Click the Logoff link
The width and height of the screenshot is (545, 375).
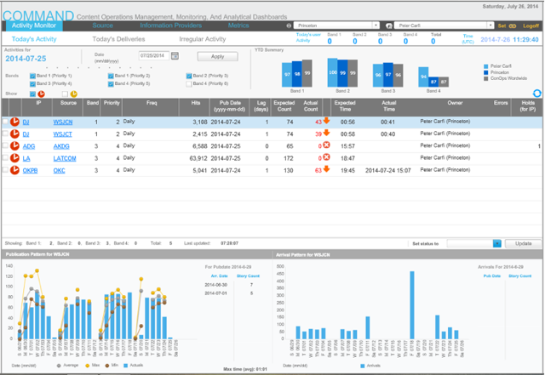pos(531,26)
